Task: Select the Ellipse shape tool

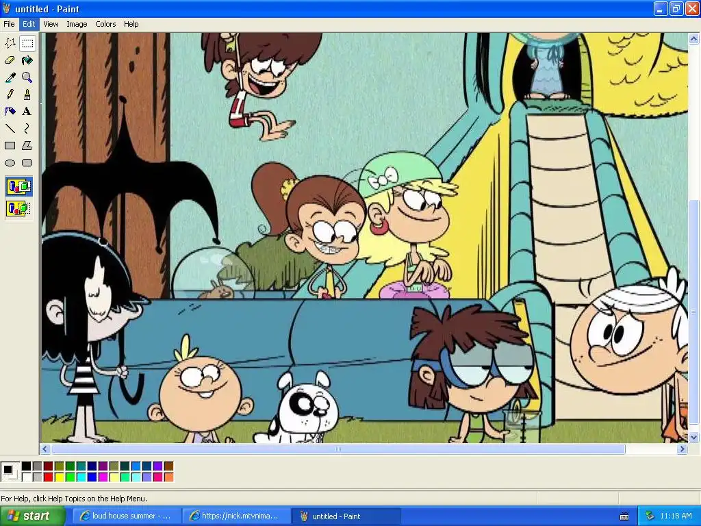Action: (x=10, y=163)
